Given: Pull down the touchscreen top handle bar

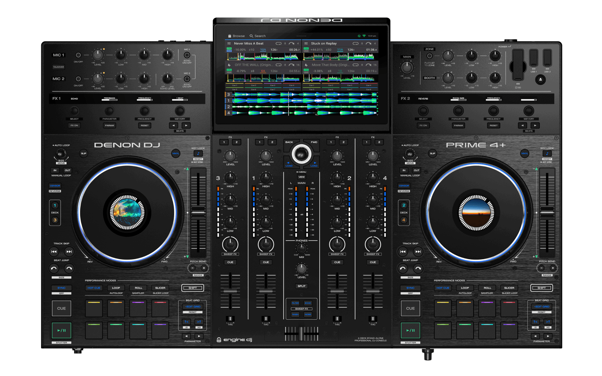Looking at the screenshot, I should [x=301, y=36].
